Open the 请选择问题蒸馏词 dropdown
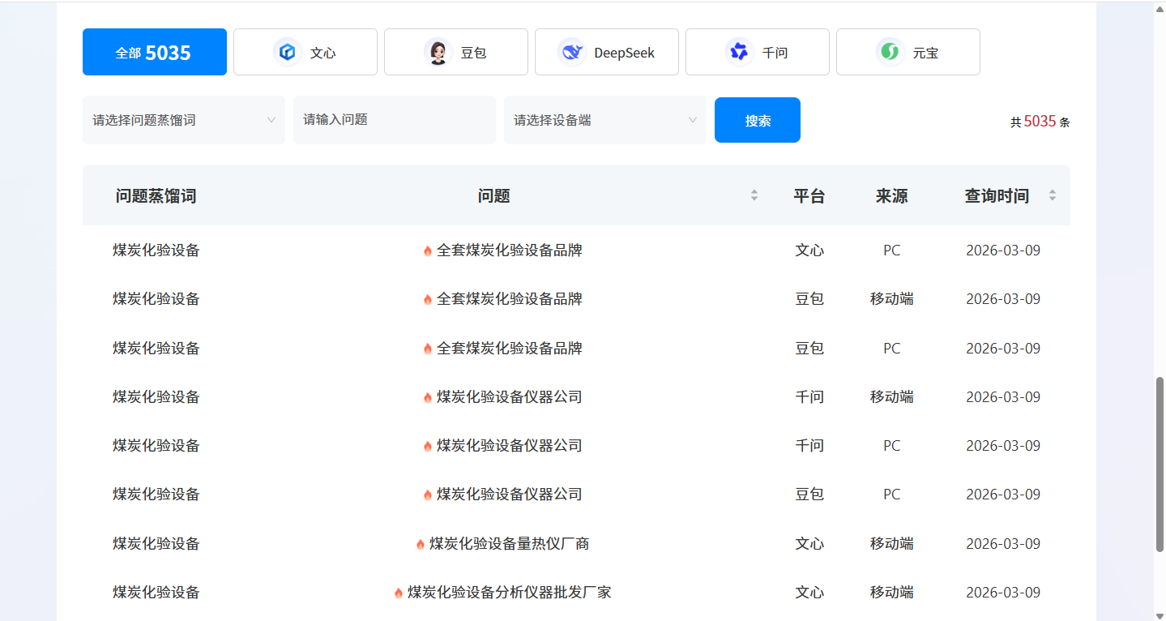 coord(183,120)
